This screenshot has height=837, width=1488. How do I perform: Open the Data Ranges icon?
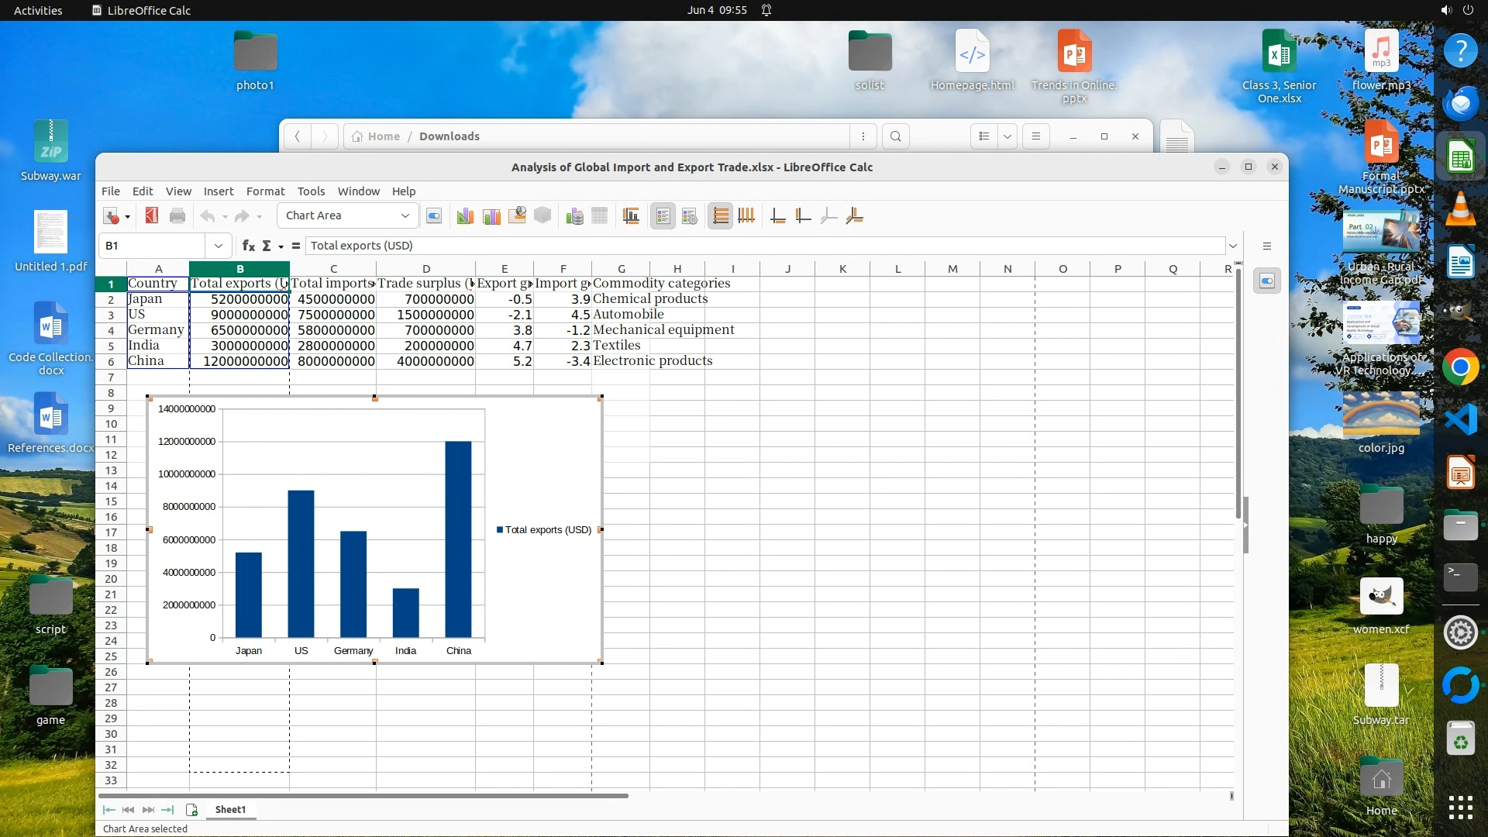(574, 216)
